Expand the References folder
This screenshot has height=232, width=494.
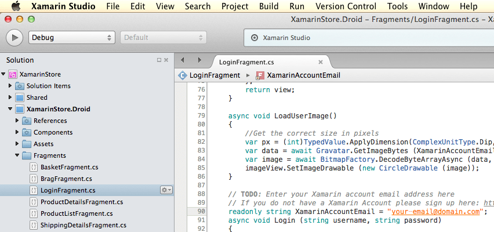tap(17, 121)
